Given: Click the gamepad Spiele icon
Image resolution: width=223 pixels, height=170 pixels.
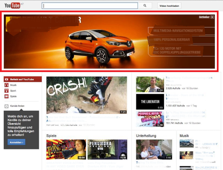Looking at the screenshot, I should (x=6, y=96).
